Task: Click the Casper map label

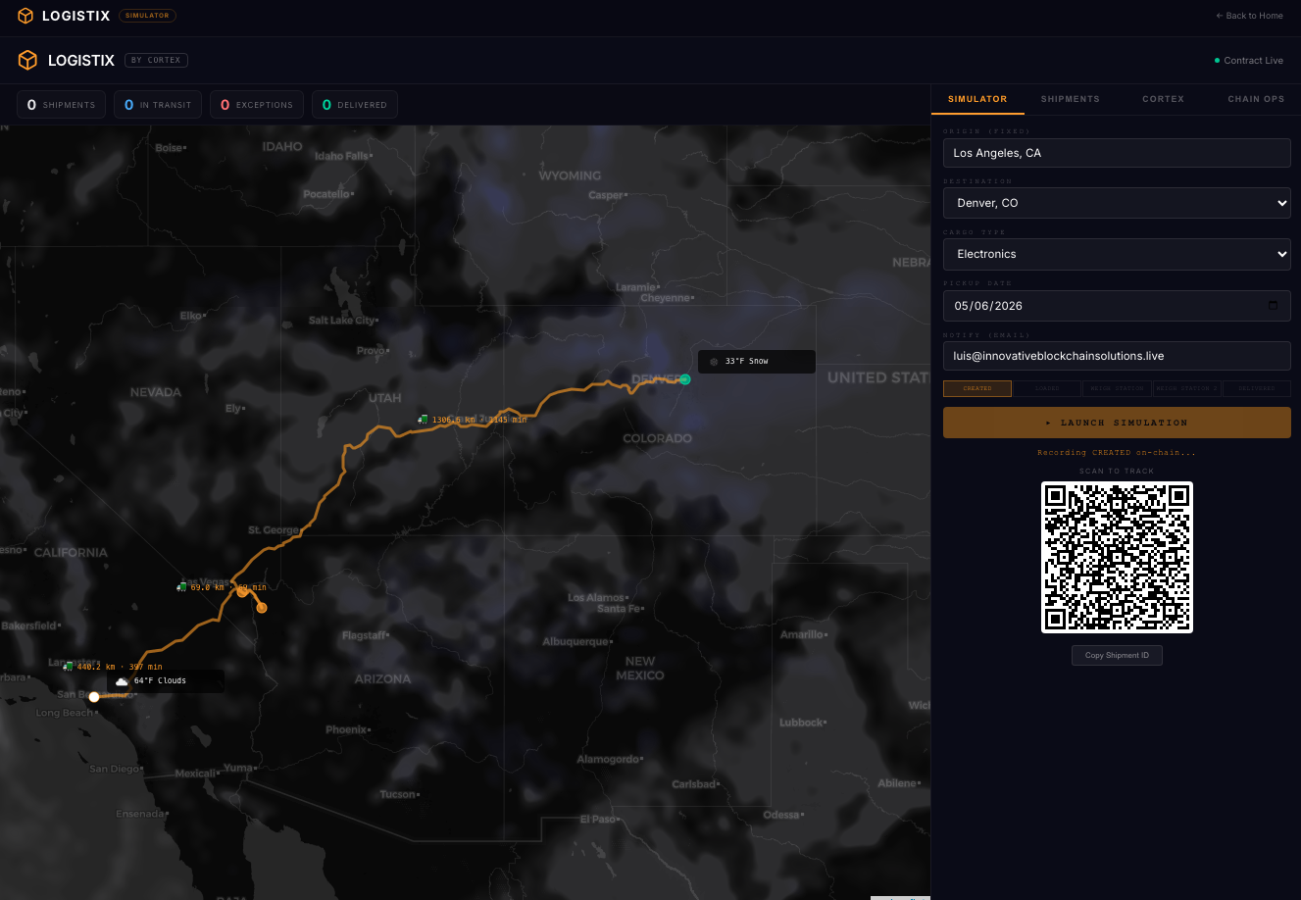Action: [606, 195]
